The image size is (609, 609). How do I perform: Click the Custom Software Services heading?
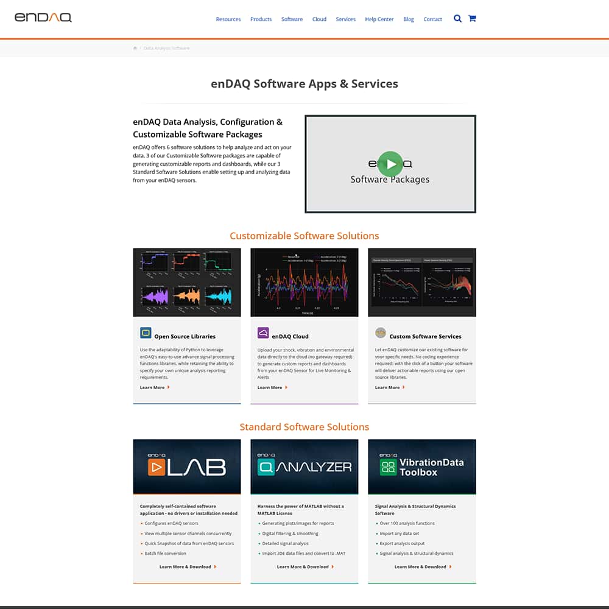point(425,336)
